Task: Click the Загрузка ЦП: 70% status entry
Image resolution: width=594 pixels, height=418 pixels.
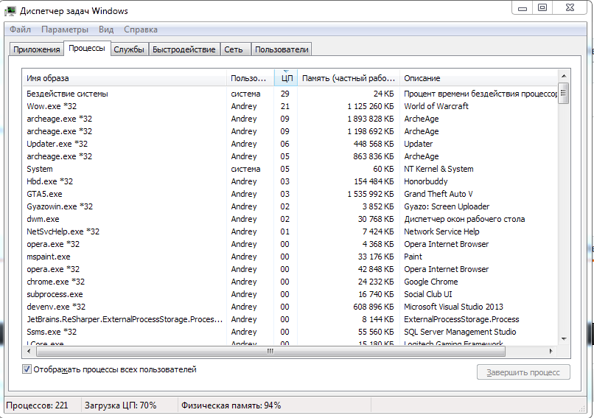Action: (x=120, y=405)
